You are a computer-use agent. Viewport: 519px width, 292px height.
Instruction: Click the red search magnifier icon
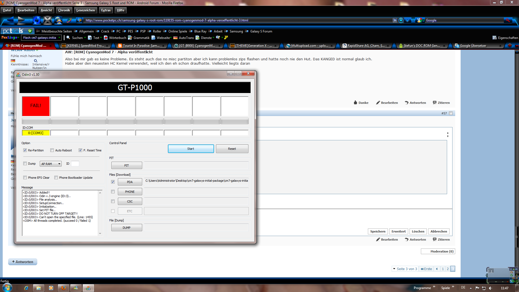tap(508, 20)
